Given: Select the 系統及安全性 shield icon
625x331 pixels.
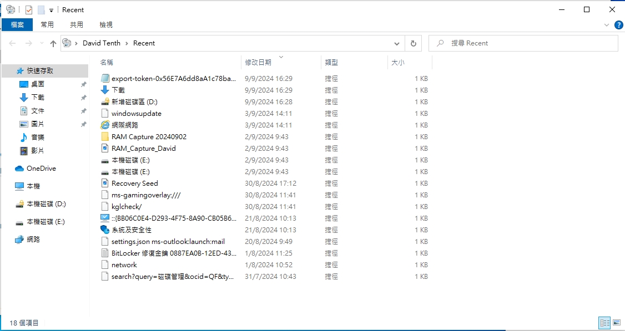Looking at the screenshot, I should pos(105,230).
